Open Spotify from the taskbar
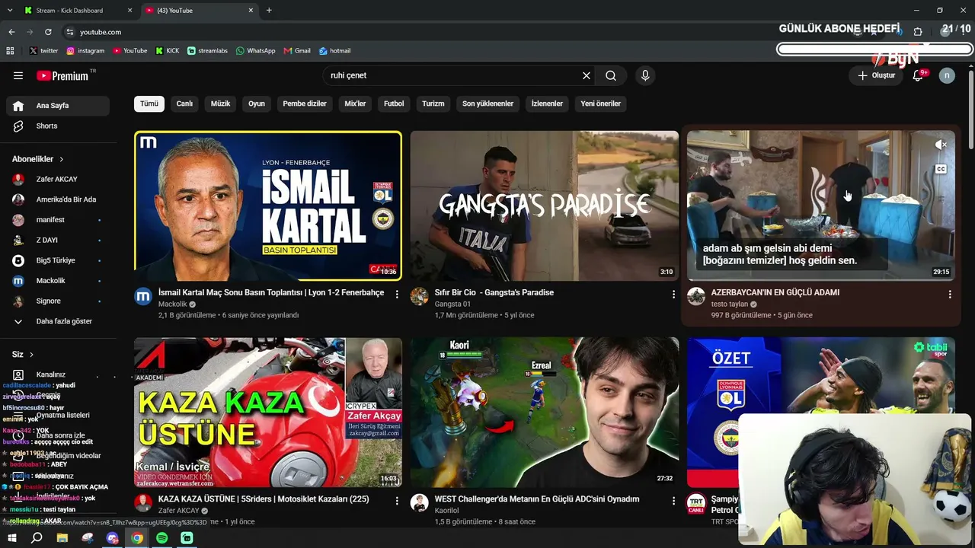The height and width of the screenshot is (548, 975). click(162, 538)
